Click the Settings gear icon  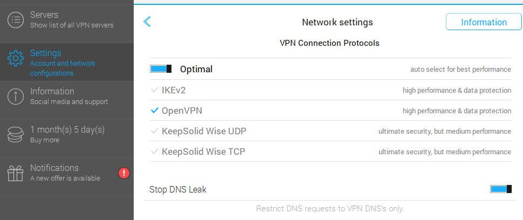point(15,58)
